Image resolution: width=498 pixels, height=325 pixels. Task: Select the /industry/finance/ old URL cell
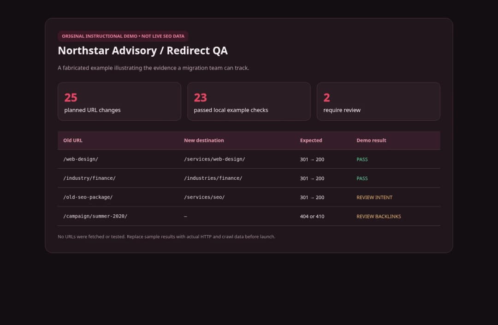click(89, 178)
